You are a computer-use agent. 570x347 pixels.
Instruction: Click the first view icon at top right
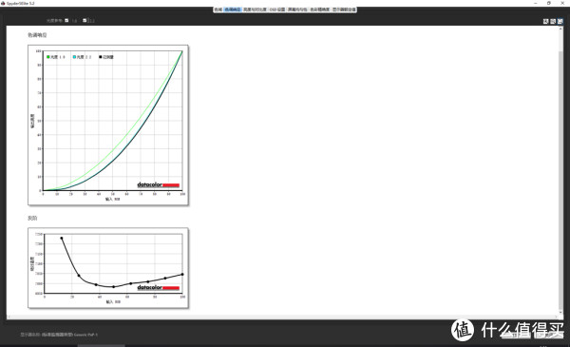(545, 22)
